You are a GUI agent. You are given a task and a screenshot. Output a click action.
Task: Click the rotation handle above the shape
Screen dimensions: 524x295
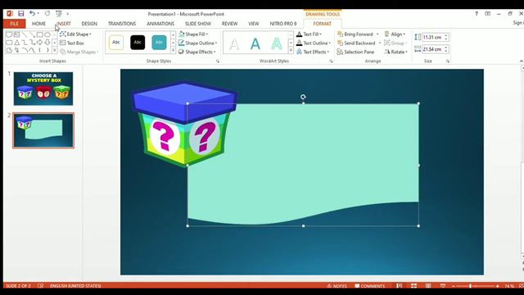[x=303, y=97]
